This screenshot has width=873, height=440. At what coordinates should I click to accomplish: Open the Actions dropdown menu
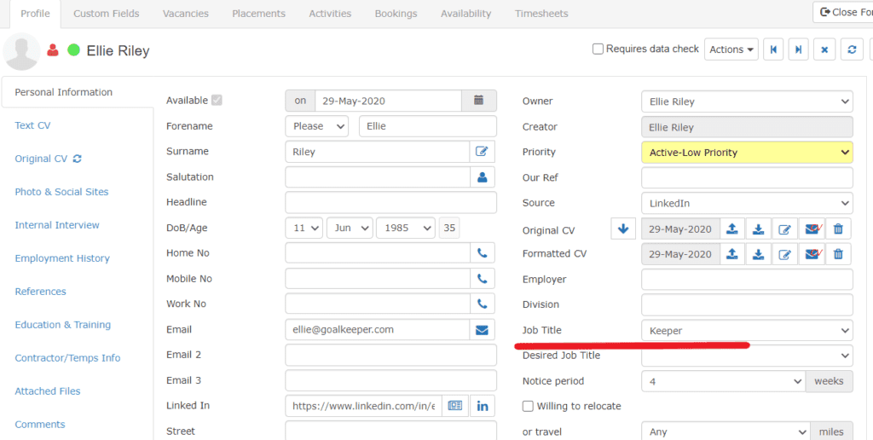732,49
